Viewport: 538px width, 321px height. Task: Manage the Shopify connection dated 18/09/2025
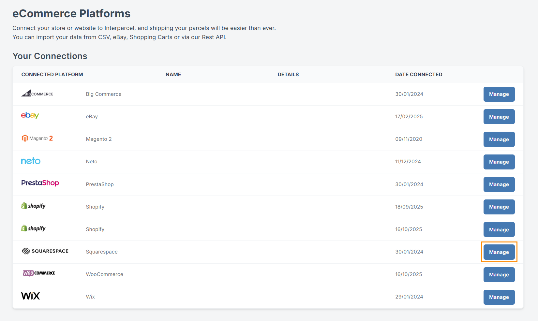pos(499,207)
